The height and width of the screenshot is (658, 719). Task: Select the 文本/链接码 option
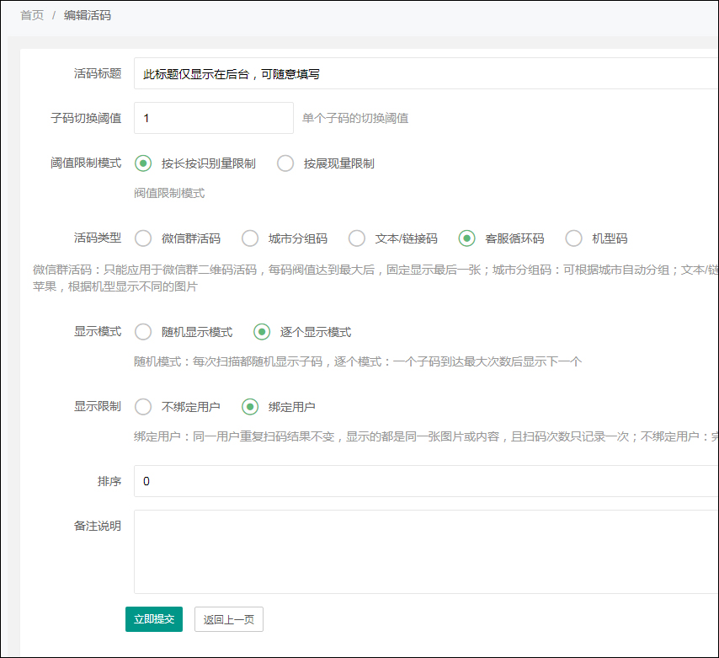(357, 238)
